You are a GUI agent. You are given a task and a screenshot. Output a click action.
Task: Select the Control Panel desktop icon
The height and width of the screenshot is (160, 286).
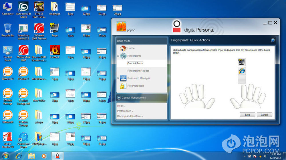(8, 54)
